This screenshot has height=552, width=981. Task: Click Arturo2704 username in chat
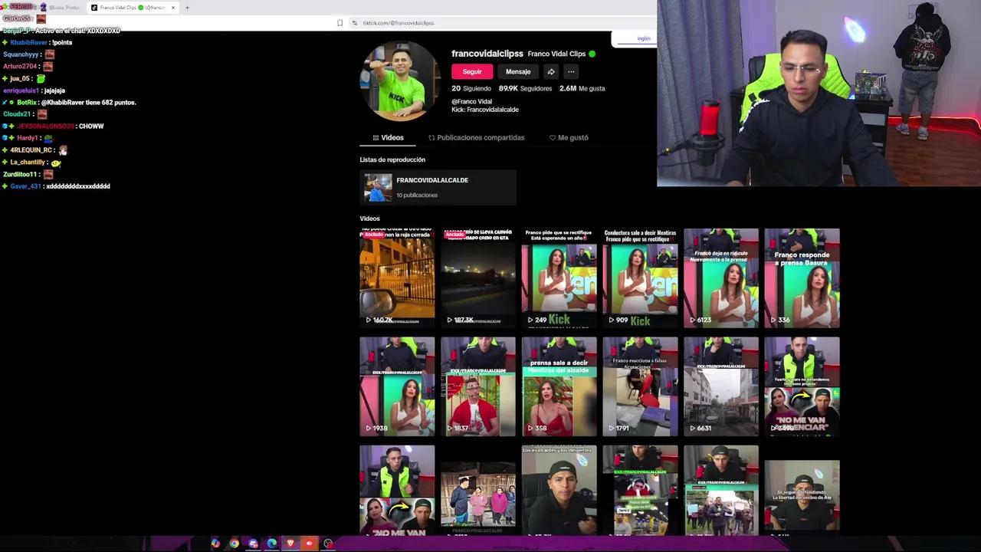[x=20, y=67]
